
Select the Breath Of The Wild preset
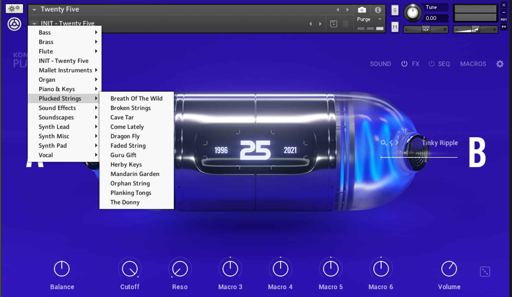pos(136,98)
